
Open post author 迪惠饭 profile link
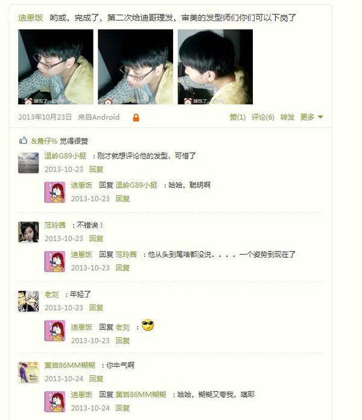pos(31,17)
